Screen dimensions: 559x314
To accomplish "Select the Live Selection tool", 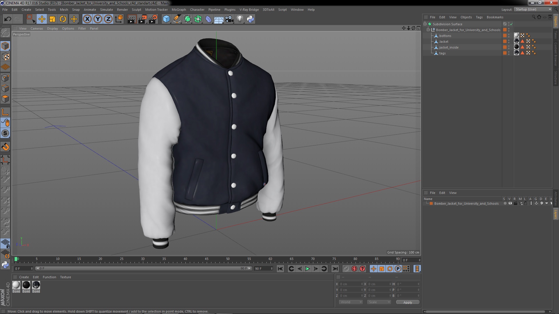I will [31, 19].
